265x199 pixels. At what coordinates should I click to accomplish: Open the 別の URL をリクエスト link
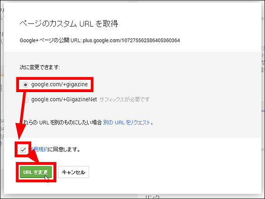click(x=128, y=123)
